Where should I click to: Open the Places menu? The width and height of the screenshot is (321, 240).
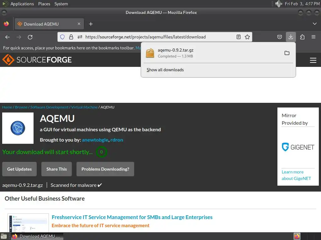coord(44,4)
